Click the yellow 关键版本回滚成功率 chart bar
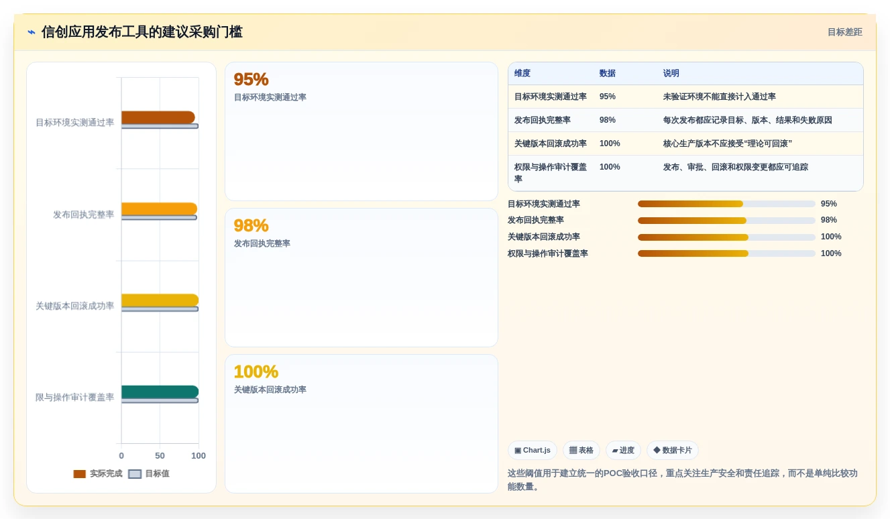 pyautogui.click(x=160, y=300)
